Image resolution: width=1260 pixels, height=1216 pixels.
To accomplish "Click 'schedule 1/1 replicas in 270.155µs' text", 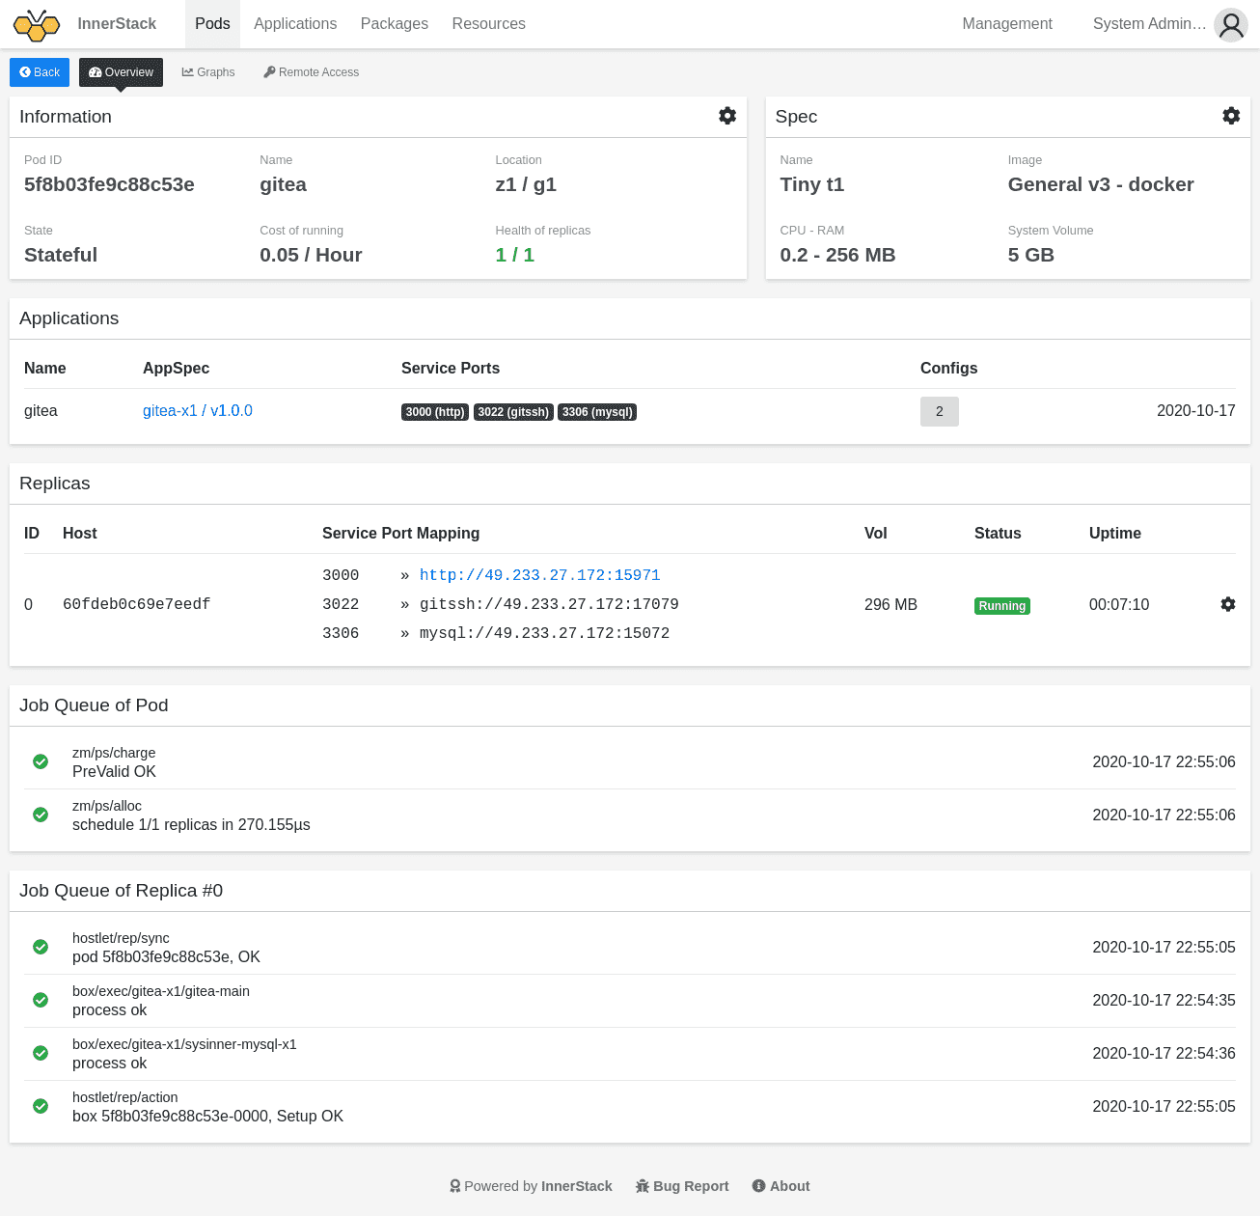I will pyautogui.click(x=191, y=824).
